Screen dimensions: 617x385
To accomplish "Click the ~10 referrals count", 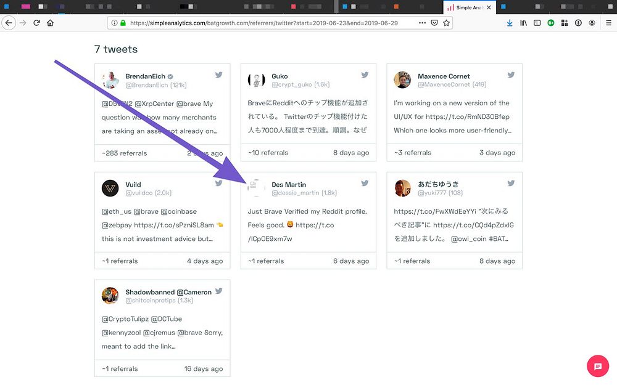I will pos(268,153).
